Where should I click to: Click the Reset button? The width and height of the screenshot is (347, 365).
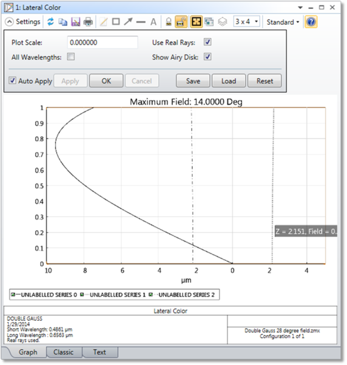(x=264, y=81)
